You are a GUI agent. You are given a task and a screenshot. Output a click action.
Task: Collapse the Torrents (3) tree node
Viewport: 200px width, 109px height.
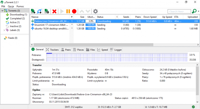pyautogui.click(x=2, y=11)
